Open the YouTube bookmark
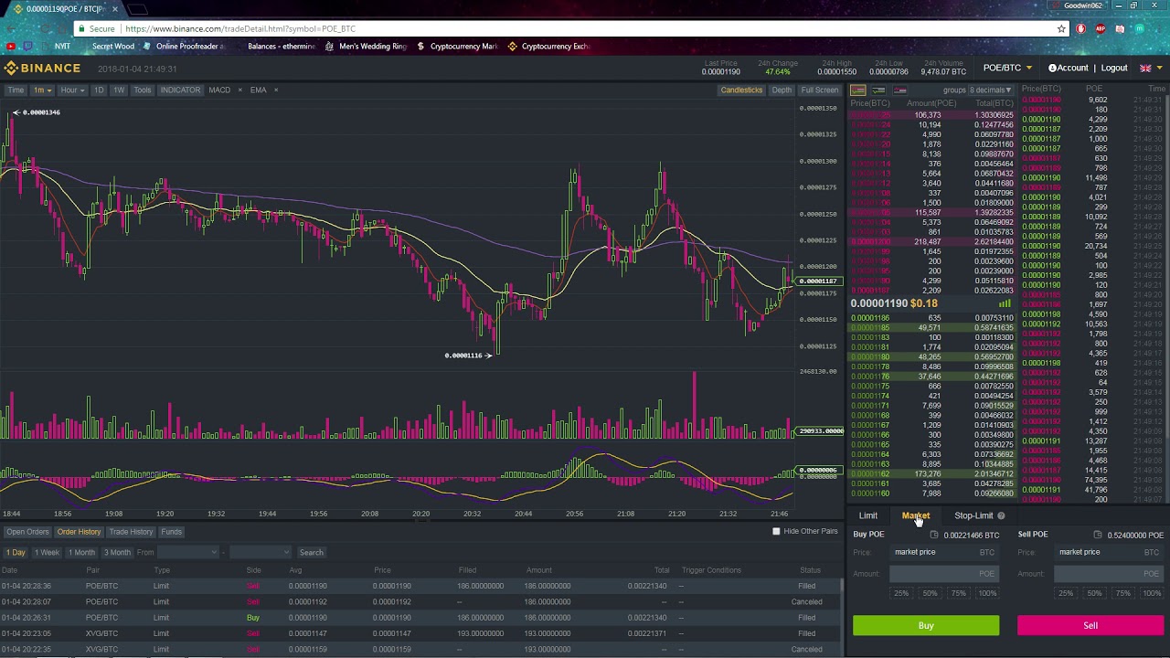 pyautogui.click(x=11, y=46)
